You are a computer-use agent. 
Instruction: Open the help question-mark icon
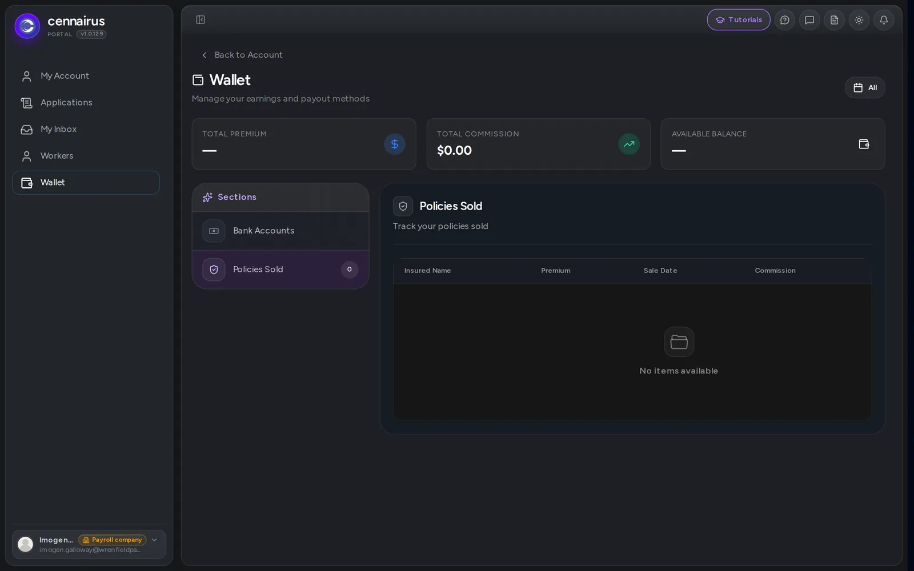[785, 20]
